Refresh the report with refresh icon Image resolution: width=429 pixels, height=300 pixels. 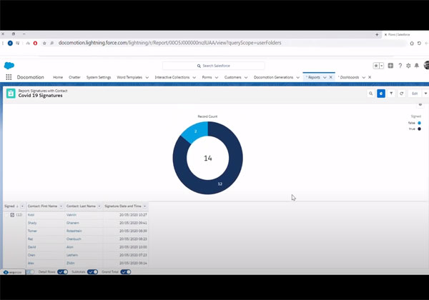point(402,94)
